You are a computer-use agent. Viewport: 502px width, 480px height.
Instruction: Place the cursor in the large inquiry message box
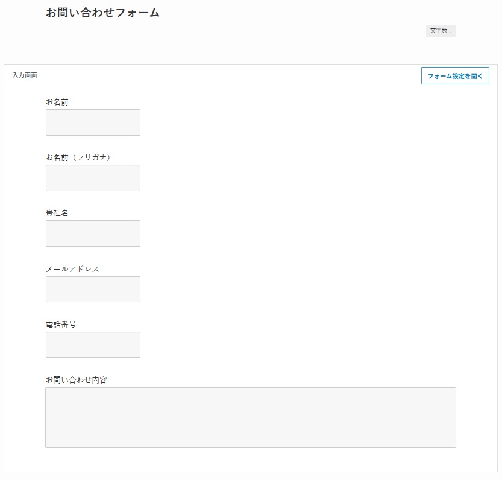coord(250,417)
